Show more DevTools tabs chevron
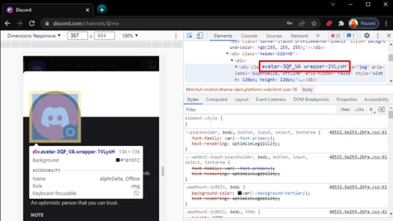 [x=318, y=35]
